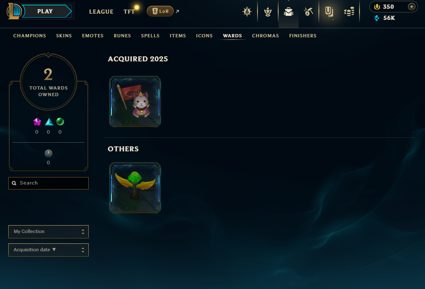Open the Store coins icon
This screenshot has width=425, height=289.
click(349, 12)
